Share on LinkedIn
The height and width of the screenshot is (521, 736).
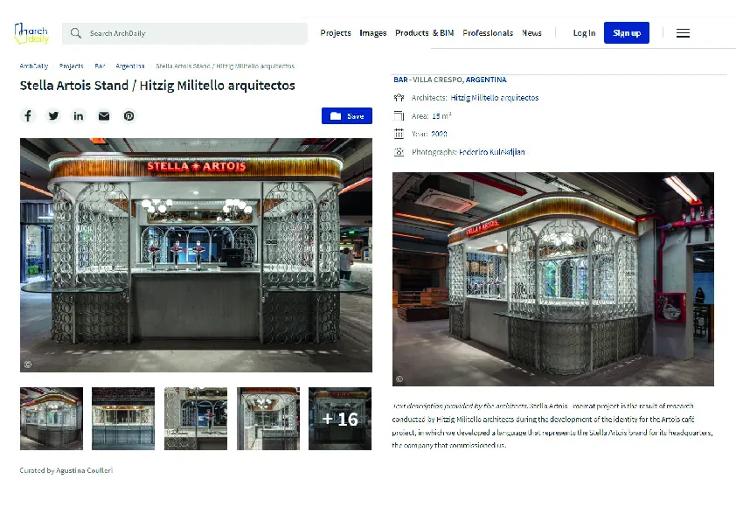tap(79, 116)
